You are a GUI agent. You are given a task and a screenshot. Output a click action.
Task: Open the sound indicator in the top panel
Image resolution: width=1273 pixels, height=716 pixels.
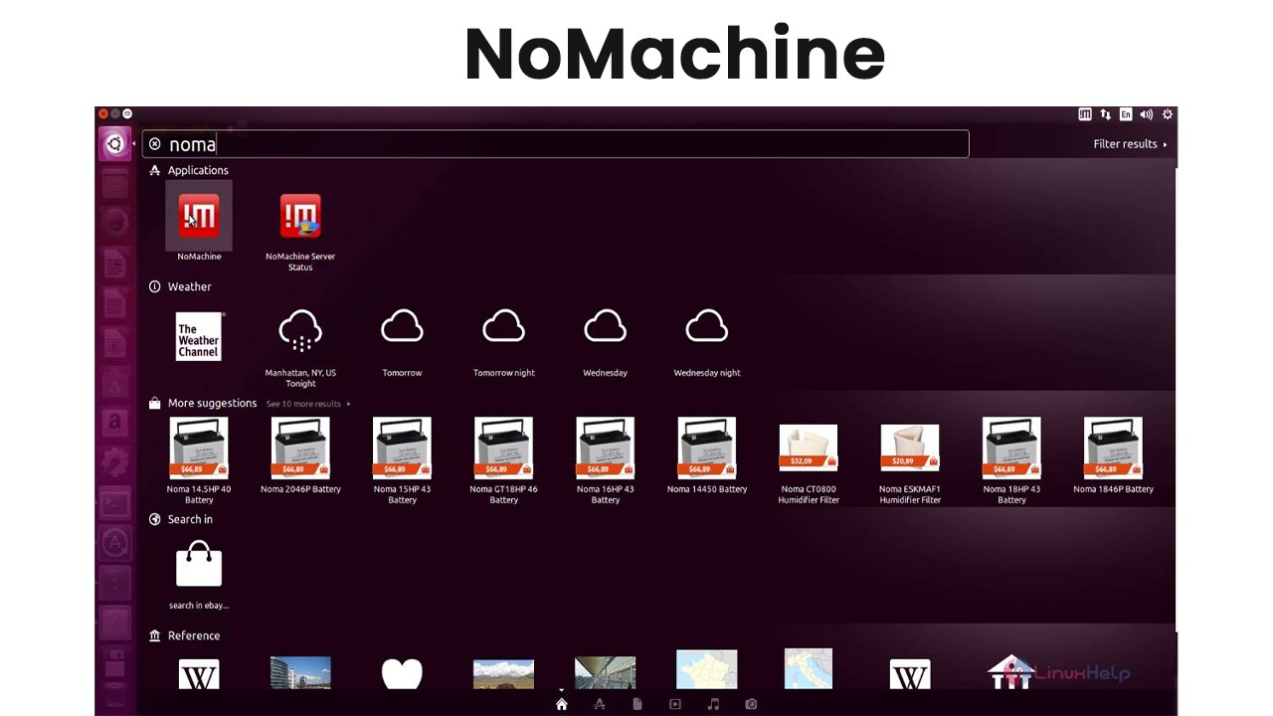click(1146, 113)
